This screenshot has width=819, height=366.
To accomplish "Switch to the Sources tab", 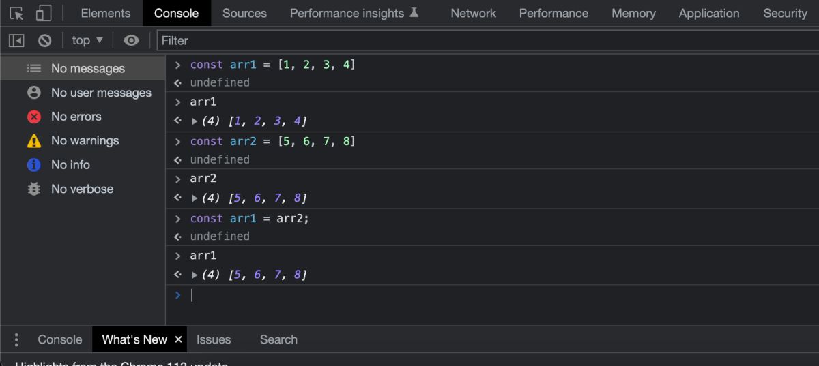I will pos(244,13).
